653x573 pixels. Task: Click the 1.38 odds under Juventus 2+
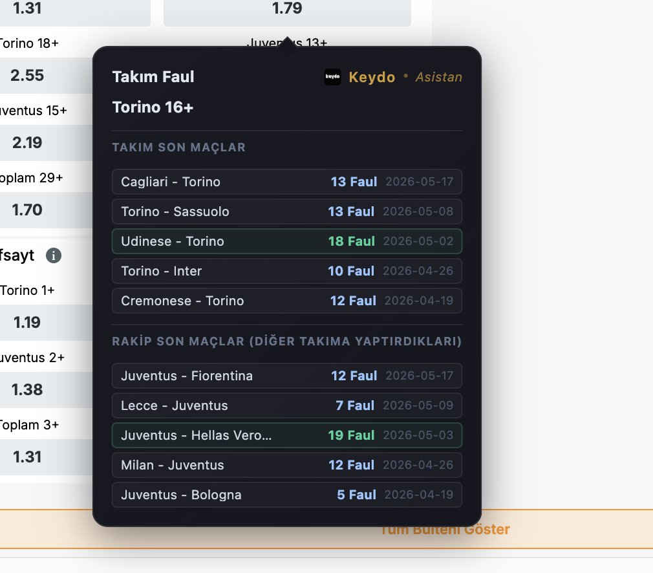tap(46, 390)
